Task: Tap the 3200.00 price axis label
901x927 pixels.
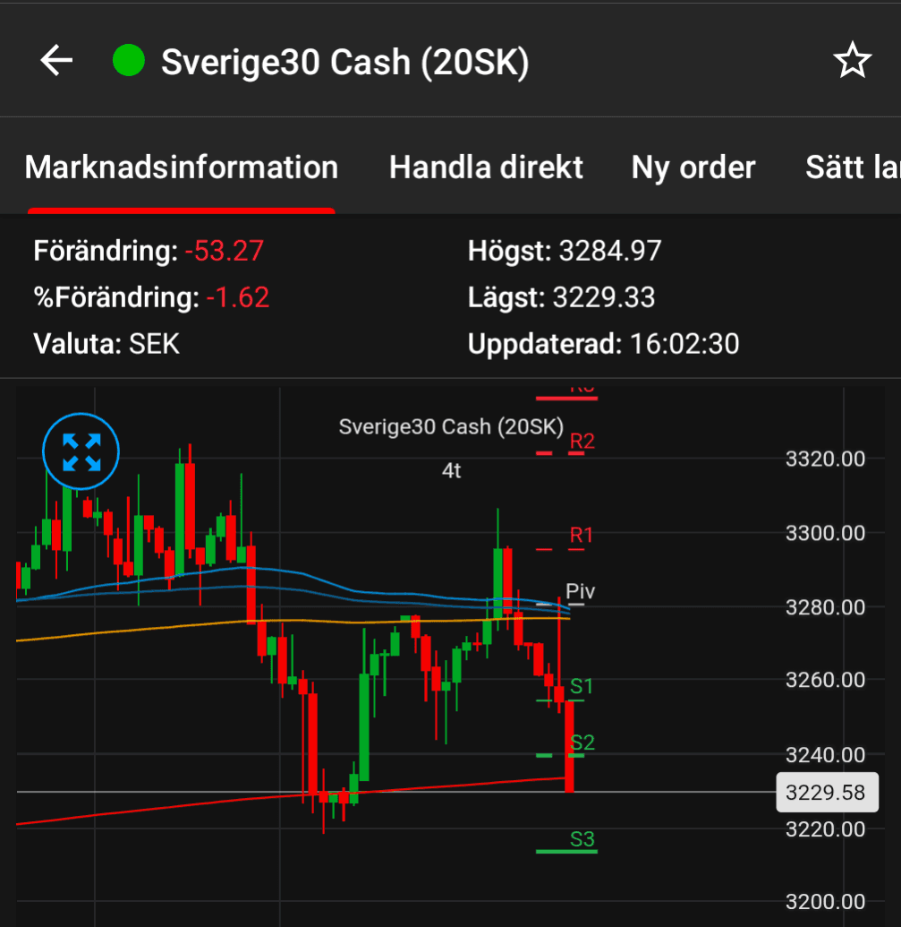Action: click(825, 902)
